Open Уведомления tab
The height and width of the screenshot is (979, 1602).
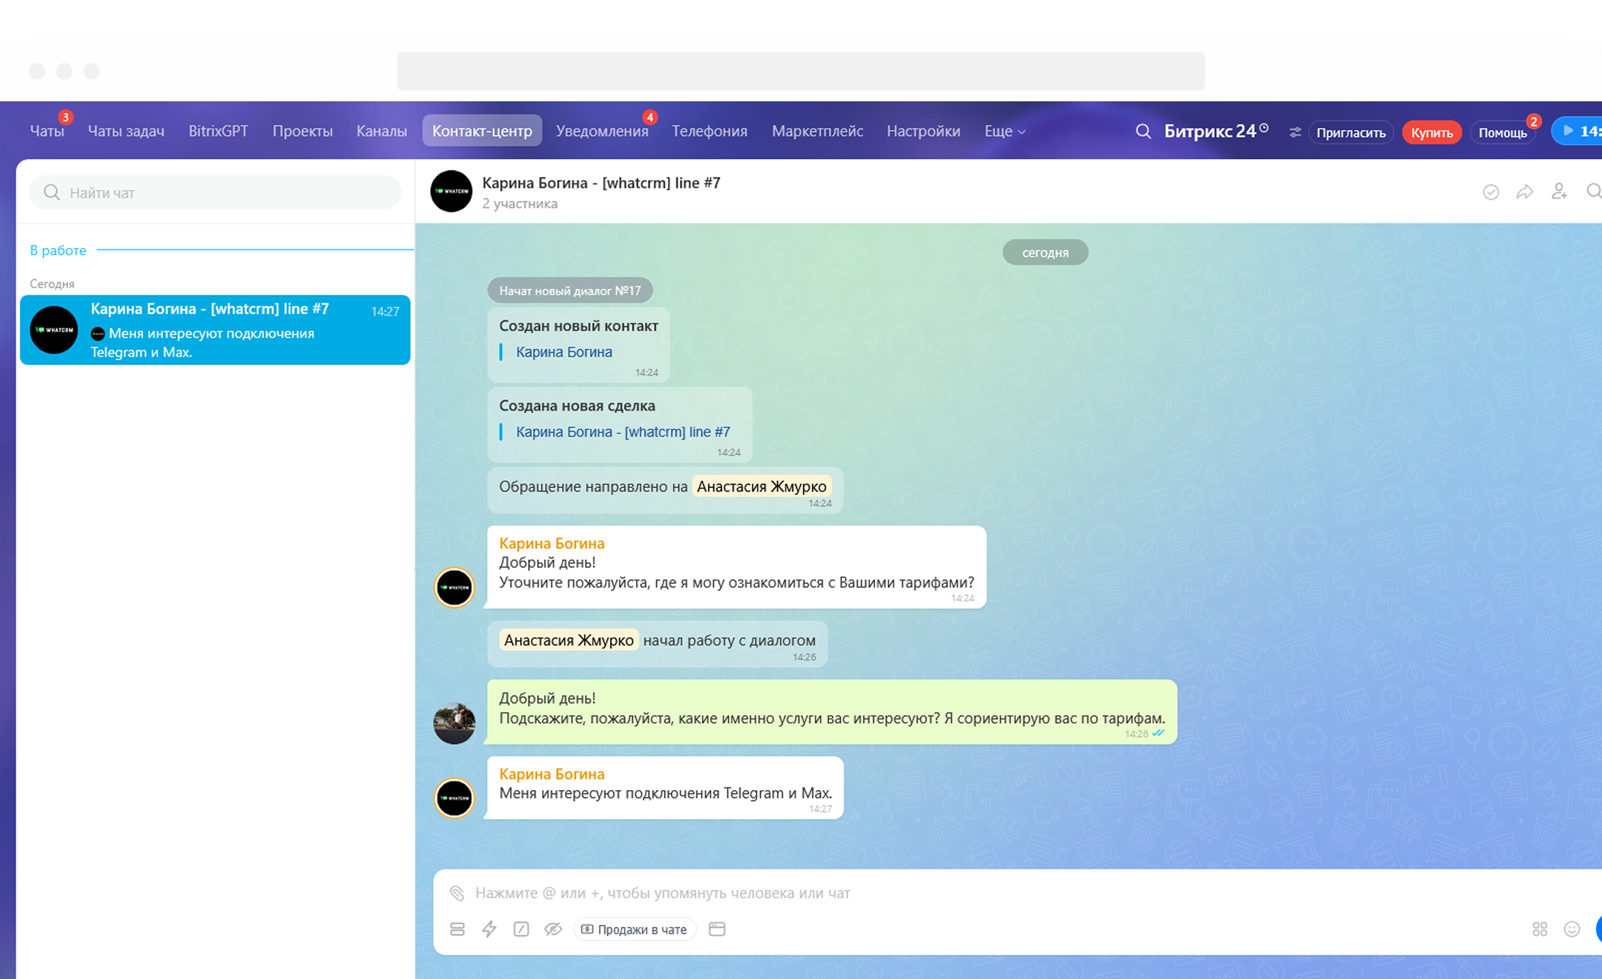click(x=602, y=131)
